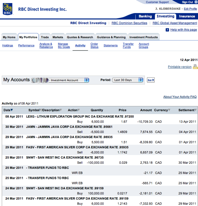Image resolution: width=198 pixels, height=206 pixels.
Task: Click the quantity -100,000.00
Action: [95, 163]
